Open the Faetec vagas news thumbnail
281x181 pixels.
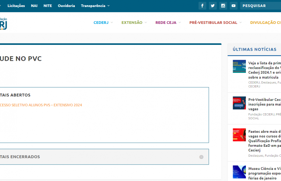click(x=239, y=135)
